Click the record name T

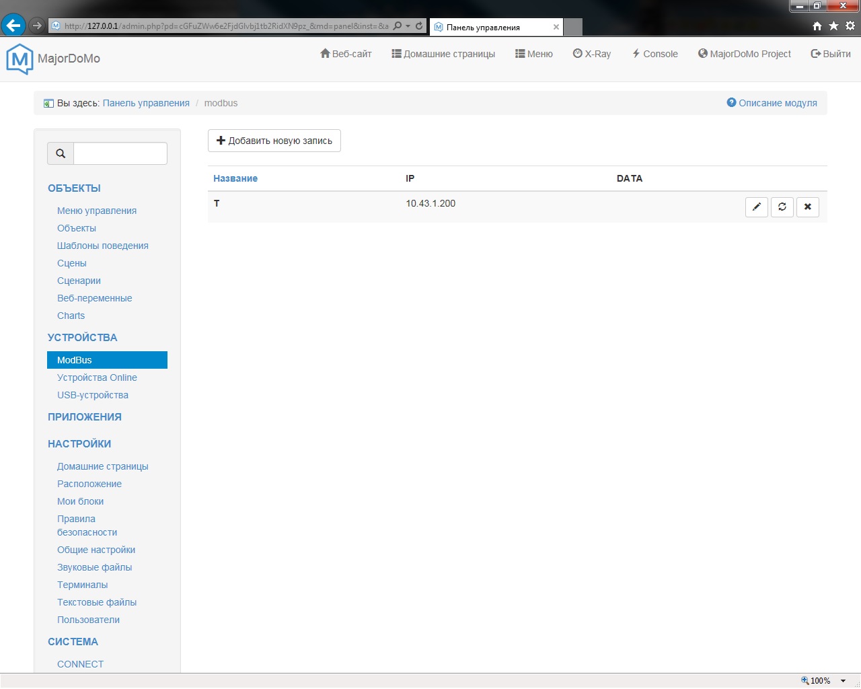click(x=217, y=203)
